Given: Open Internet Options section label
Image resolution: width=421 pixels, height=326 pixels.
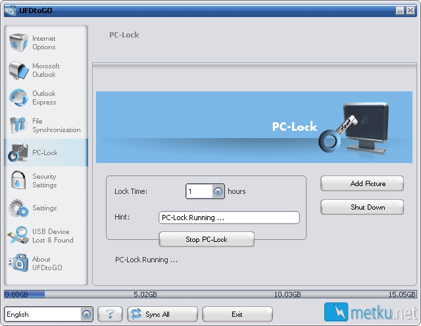Looking at the screenshot, I should (44, 43).
